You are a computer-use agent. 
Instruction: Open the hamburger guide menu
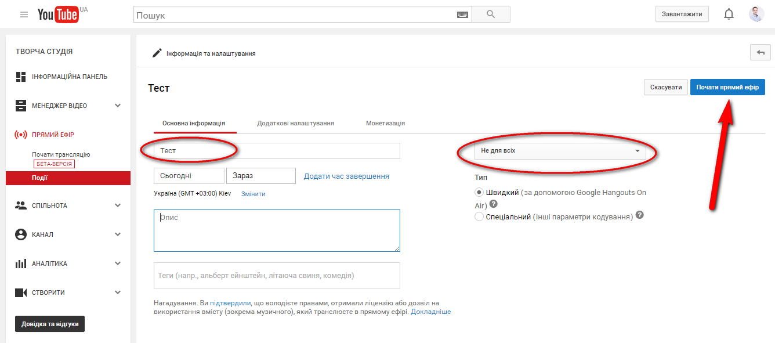coord(24,15)
